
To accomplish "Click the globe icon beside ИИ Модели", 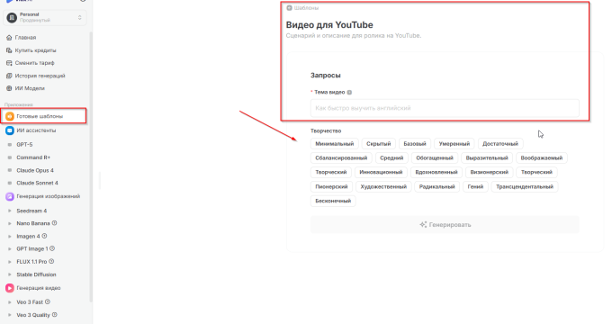I will click(9, 88).
